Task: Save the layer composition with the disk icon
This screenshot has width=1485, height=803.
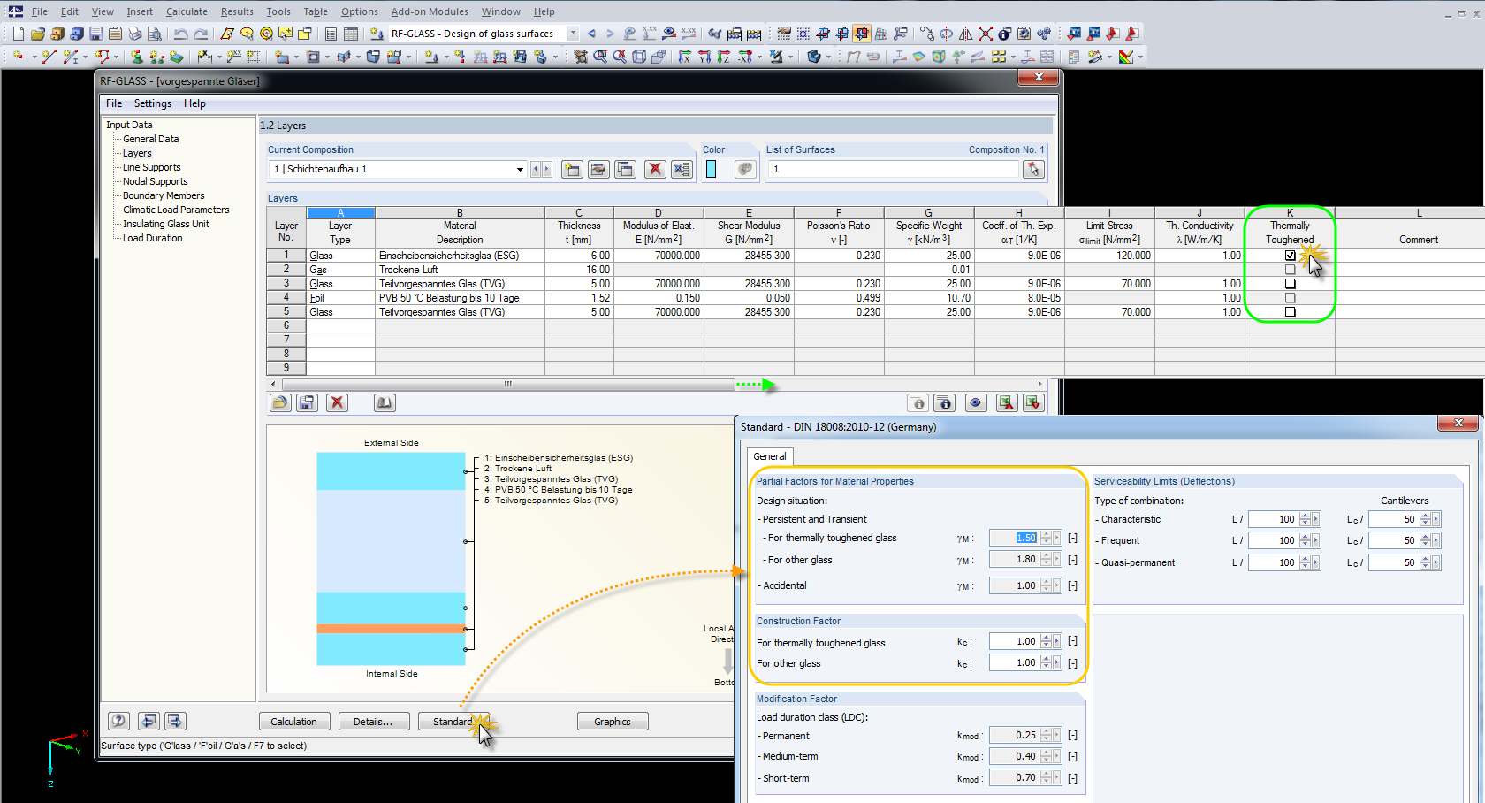Action: coord(307,402)
